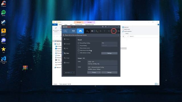Open Bandicam output folder icon in title bar
The height and width of the screenshot is (102, 182).
click(103, 27)
